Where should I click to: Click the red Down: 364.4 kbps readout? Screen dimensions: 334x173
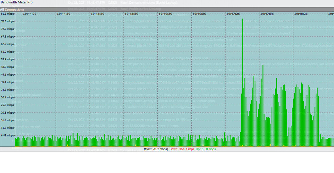tap(182, 149)
